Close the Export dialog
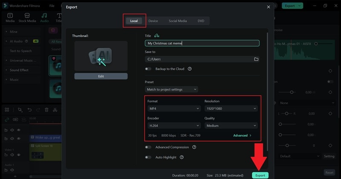The height and width of the screenshot is (179, 341). (x=269, y=7)
